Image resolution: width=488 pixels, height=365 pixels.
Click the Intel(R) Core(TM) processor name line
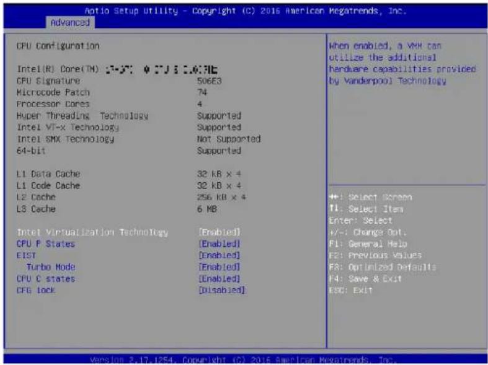pyautogui.click(x=117, y=69)
